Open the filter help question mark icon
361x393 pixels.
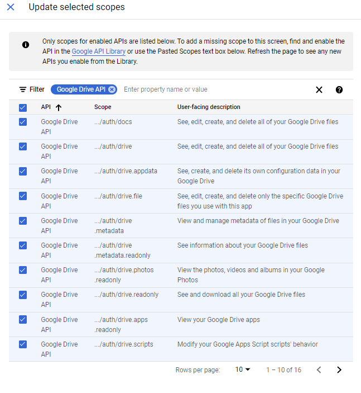[x=339, y=89]
